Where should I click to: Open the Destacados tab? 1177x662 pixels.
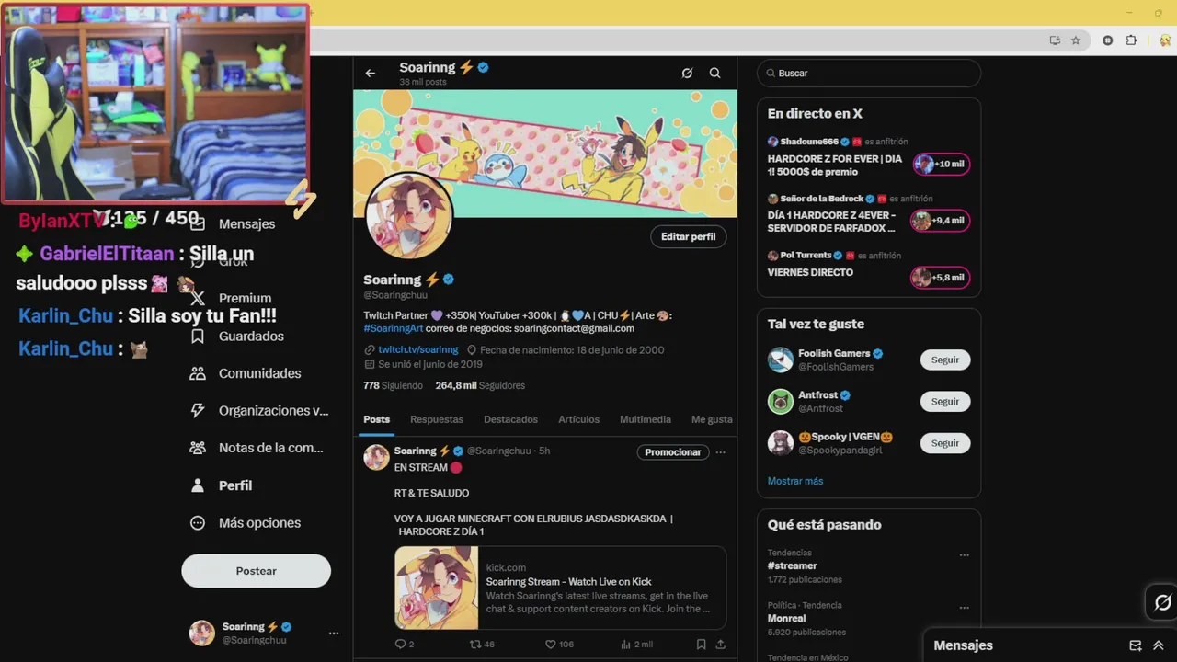point(510,419)
